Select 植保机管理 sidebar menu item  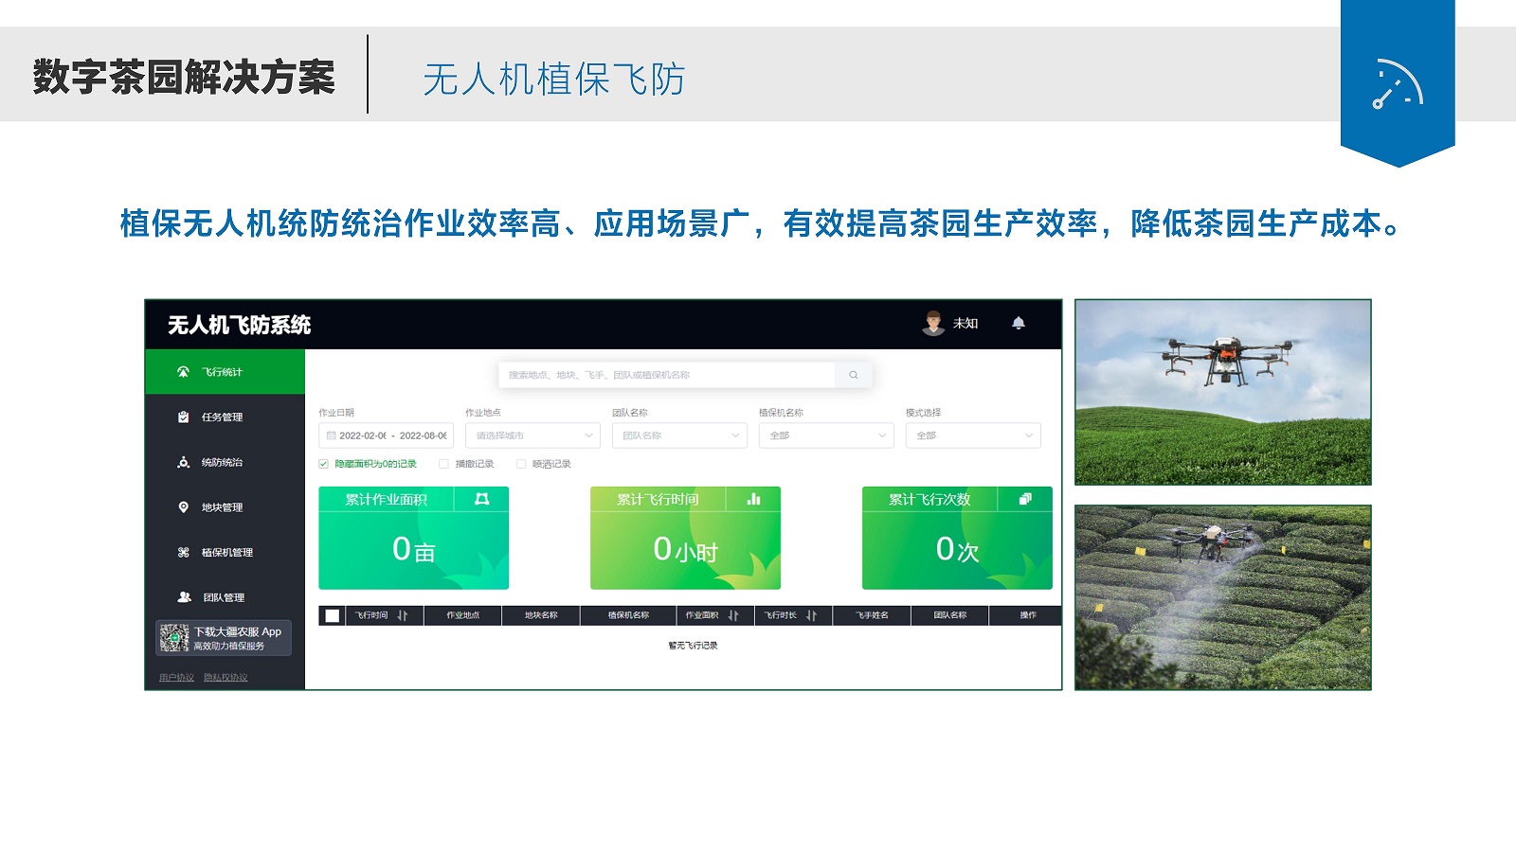(226, 553)
